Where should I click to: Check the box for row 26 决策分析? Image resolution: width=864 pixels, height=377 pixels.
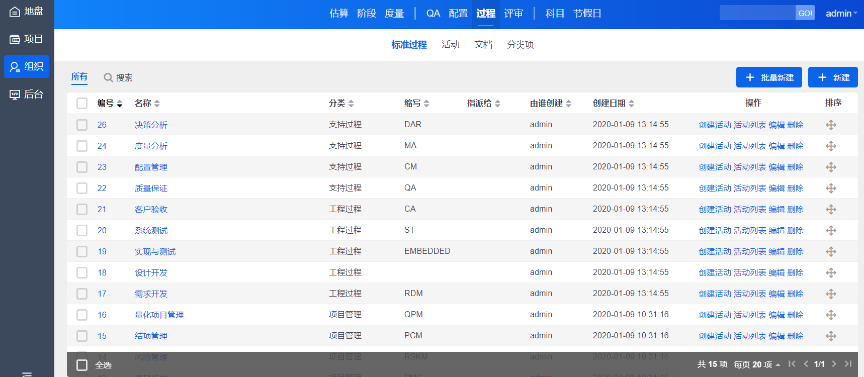pos(82,125)
